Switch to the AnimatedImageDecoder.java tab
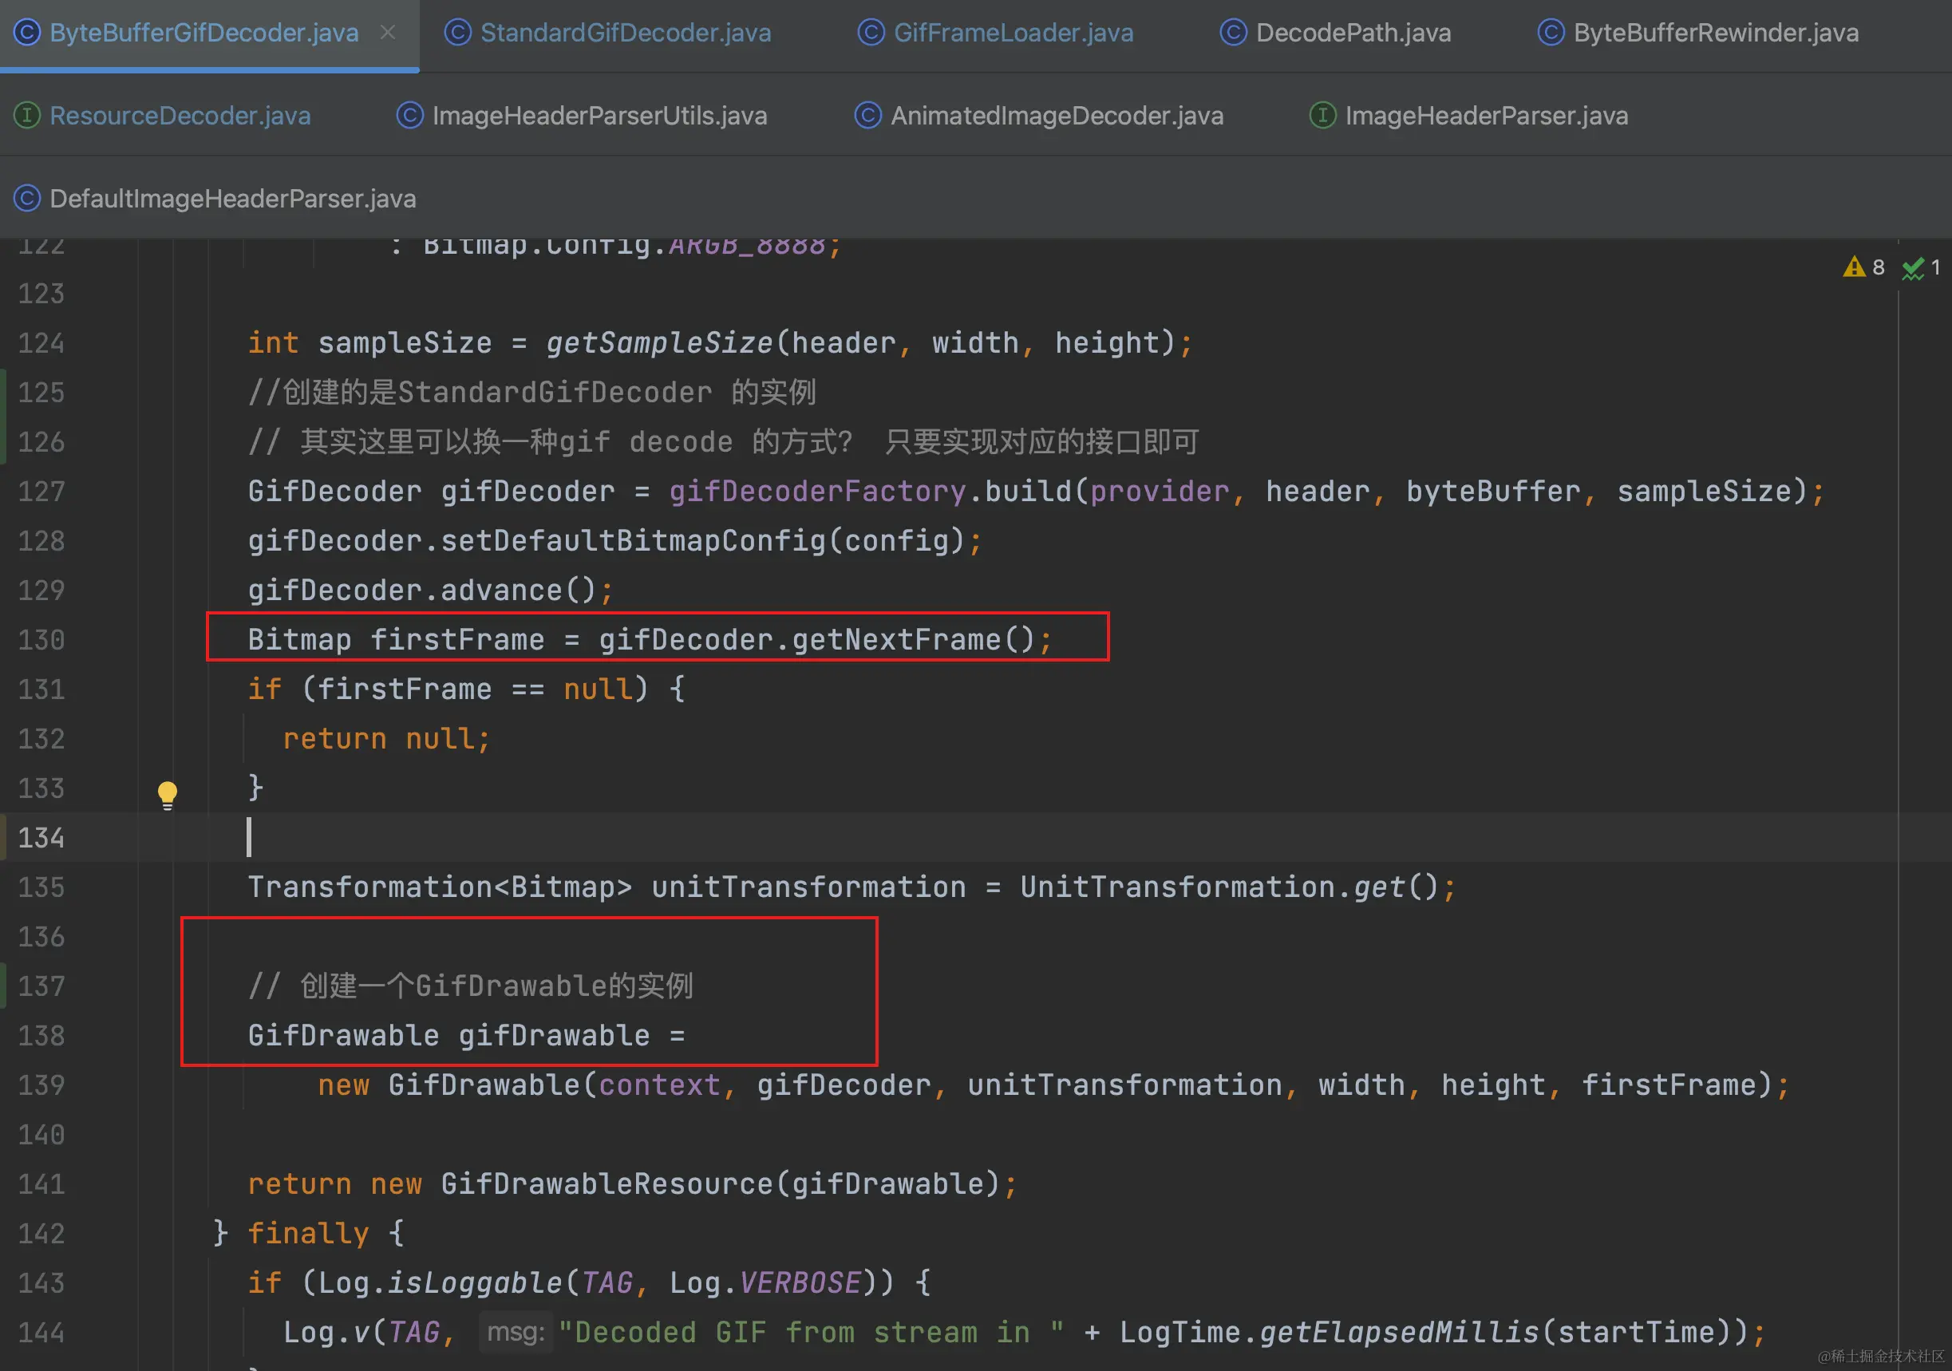This screenshot has width=1952, height=1371. (x=1056, y=115)
